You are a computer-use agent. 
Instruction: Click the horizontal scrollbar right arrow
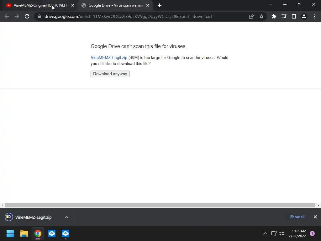(318, 205)
